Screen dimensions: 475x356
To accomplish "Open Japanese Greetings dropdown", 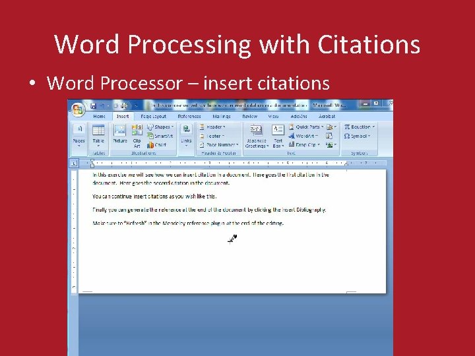I will (257, 136).
